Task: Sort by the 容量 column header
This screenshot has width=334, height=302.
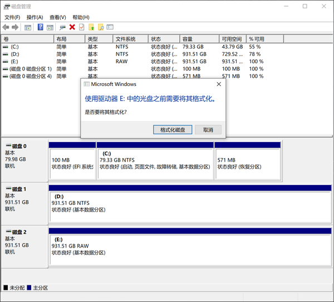Action: (x=200, y=39)
